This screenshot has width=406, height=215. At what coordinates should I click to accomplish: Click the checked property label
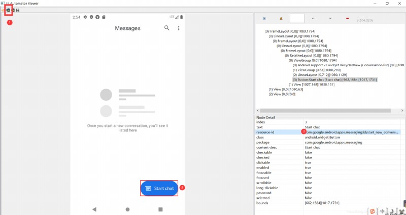click(x=263, y=157)
